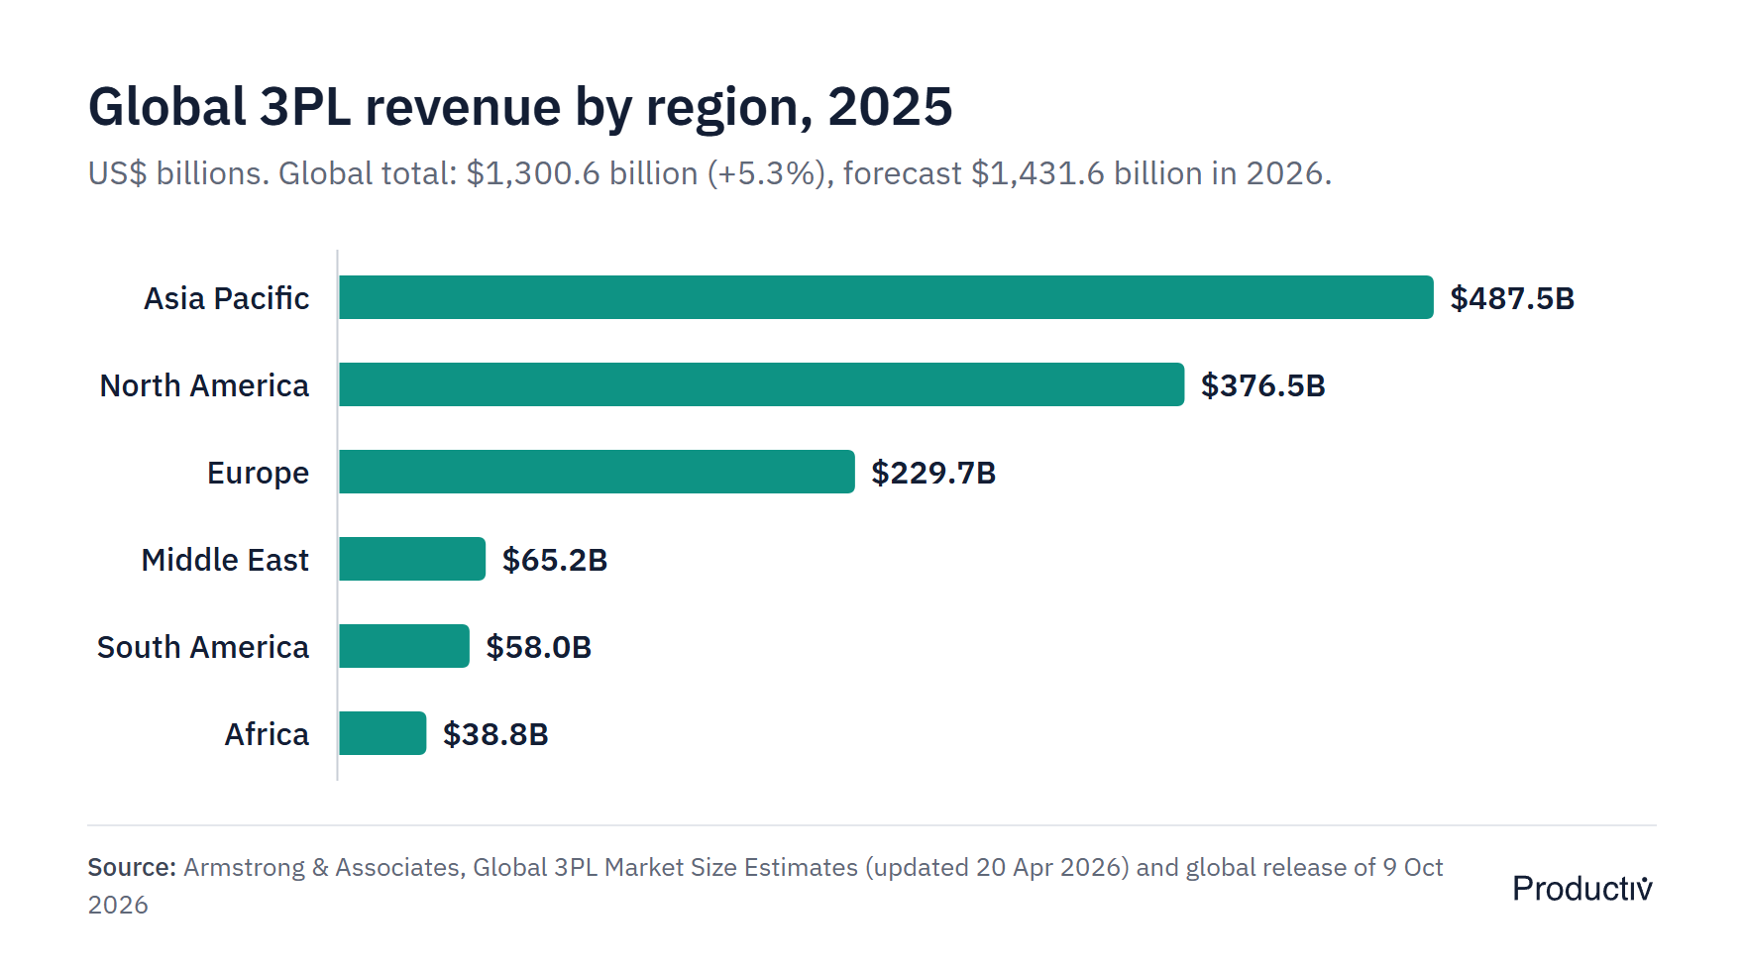Select the $376.5B value label
This screenshot has height=971, width=1744.
point(1263,385)
